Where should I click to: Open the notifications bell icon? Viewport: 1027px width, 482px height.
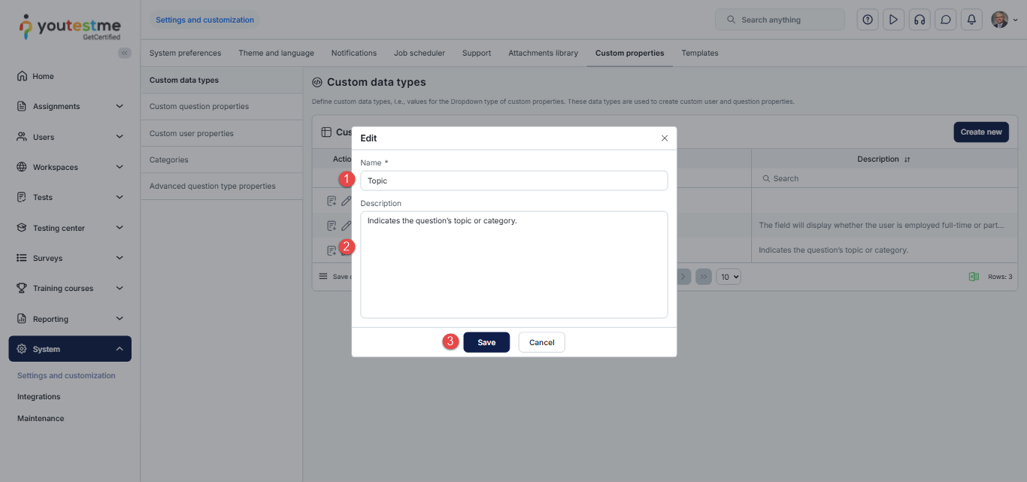[971, 20]
